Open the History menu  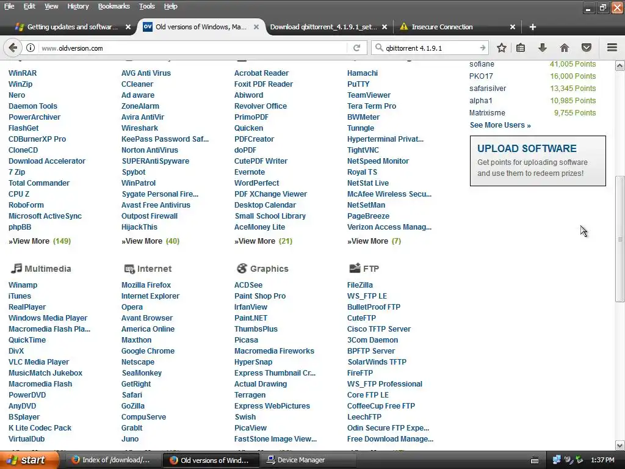[x=78, y=6]
